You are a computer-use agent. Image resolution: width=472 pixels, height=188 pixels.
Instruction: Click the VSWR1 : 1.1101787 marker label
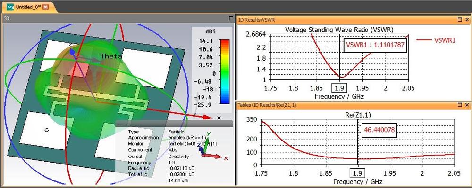click(x=375, y=45)
